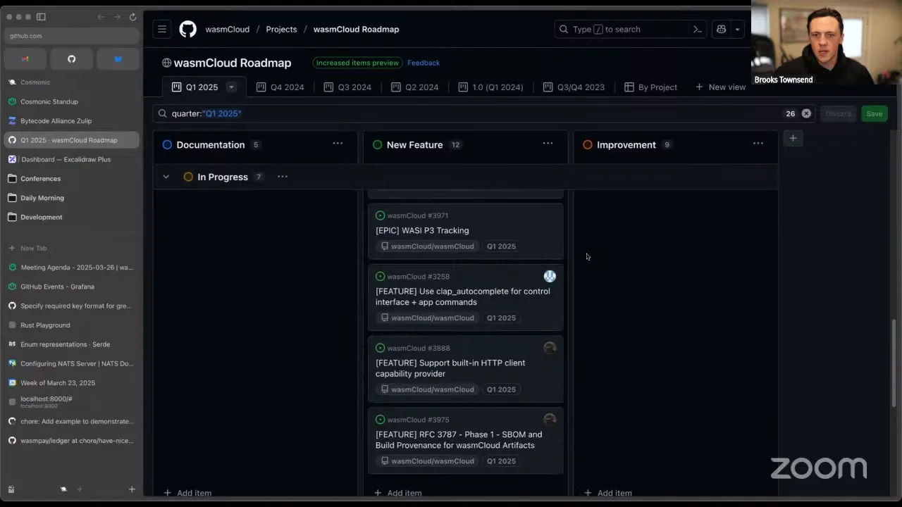Open New Feature column options menu
Viewport: 902px width, 507px height.
[548, 144]
